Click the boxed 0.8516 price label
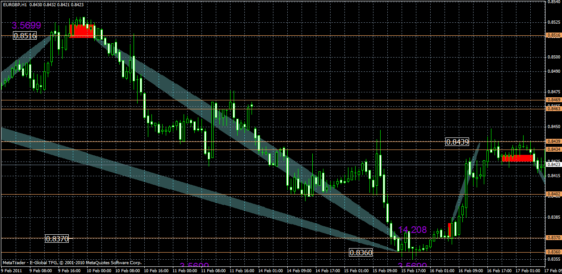Viewport: 562px width, 274px height. tap(26, 36)
